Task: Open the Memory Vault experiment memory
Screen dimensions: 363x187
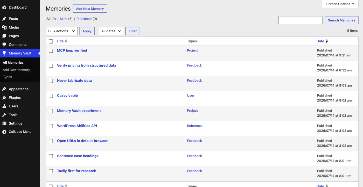Action: (79, 111)
